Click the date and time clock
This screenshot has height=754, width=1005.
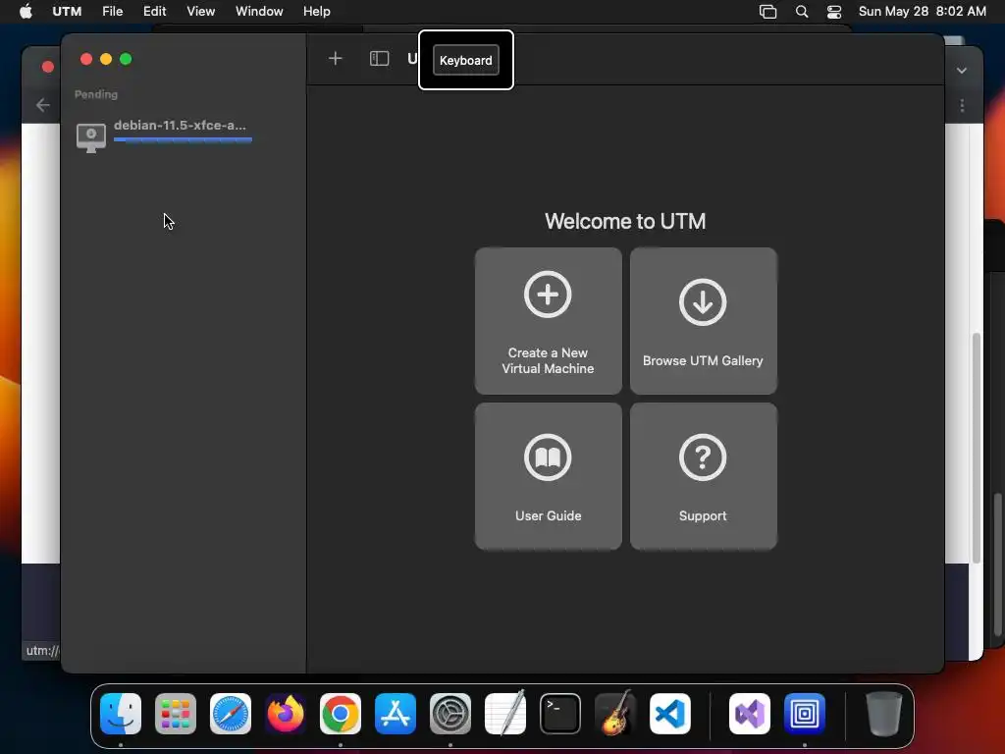point(923,12)
